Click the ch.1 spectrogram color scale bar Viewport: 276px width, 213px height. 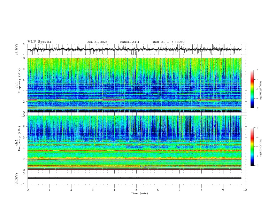tap(252, 89)
